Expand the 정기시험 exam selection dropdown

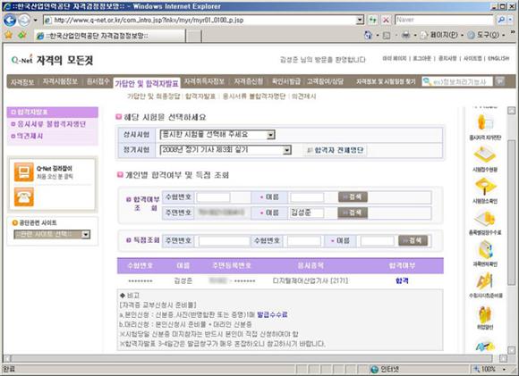[x=287, y=150]
